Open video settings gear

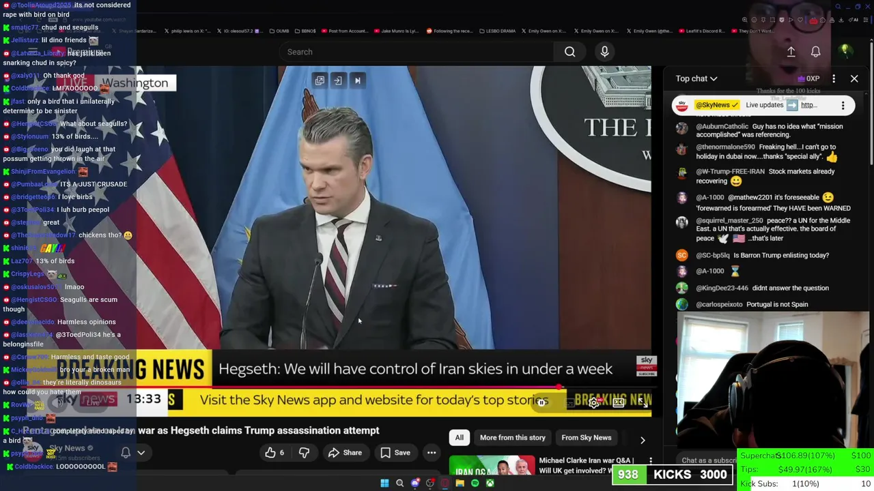pos(594,403)
